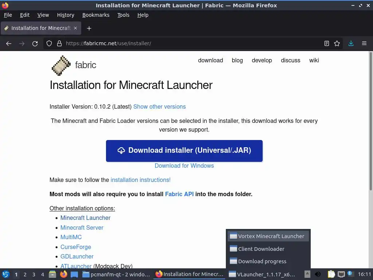Open the blog nav link

pos(237,61)
